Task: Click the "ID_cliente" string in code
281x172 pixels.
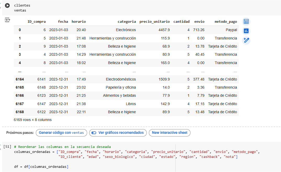Action: (70, 157)
